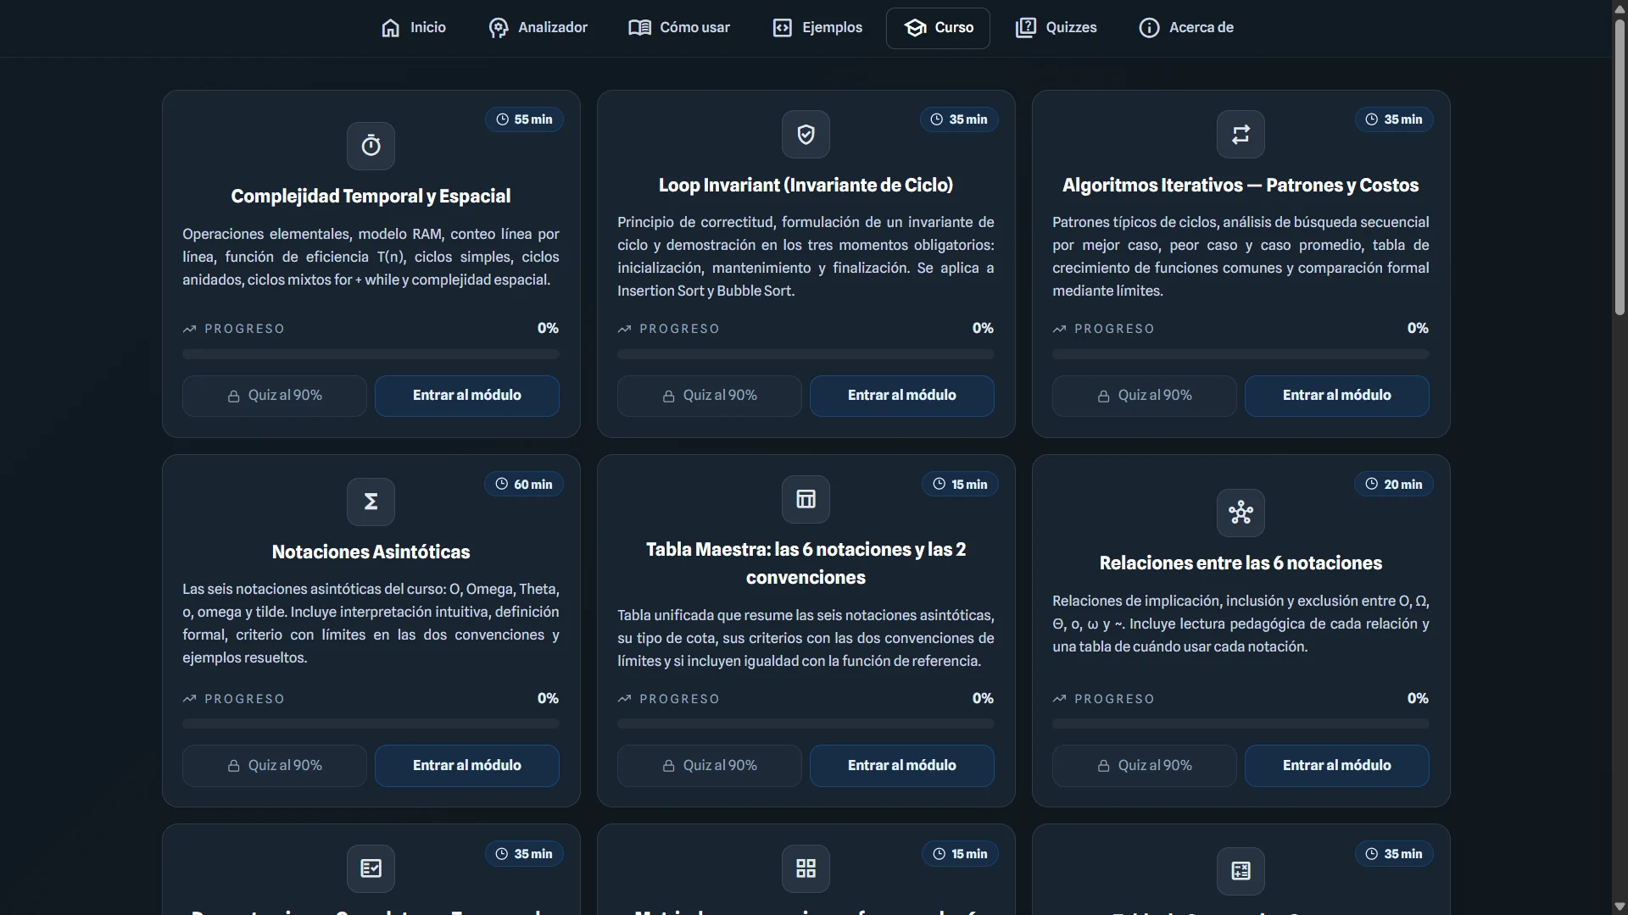
Task: Enter the Algoritmos Iterativos module
Action: click(x=1337, y=396)
